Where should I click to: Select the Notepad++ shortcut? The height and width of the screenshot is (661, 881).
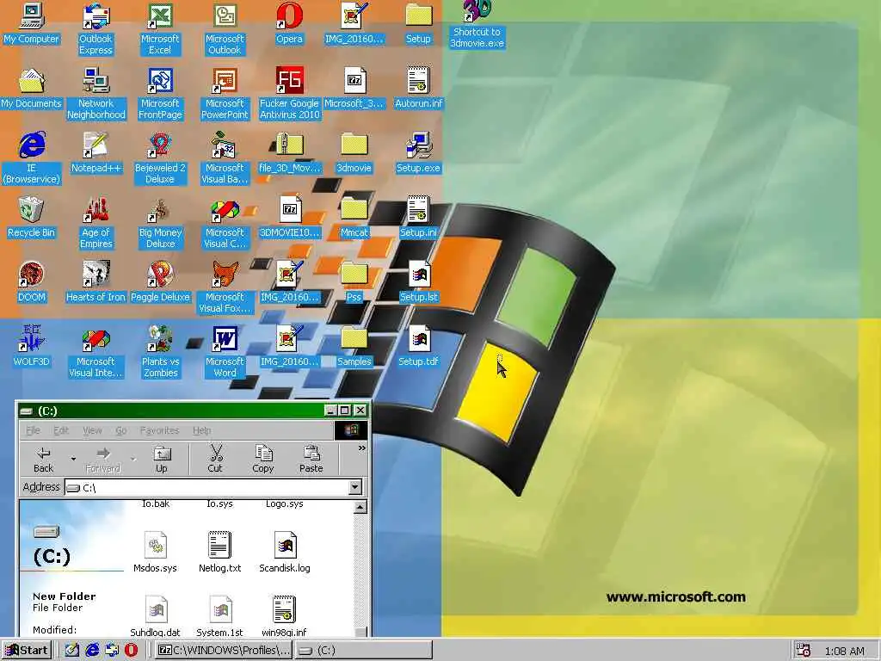click(x=96, y=152)
